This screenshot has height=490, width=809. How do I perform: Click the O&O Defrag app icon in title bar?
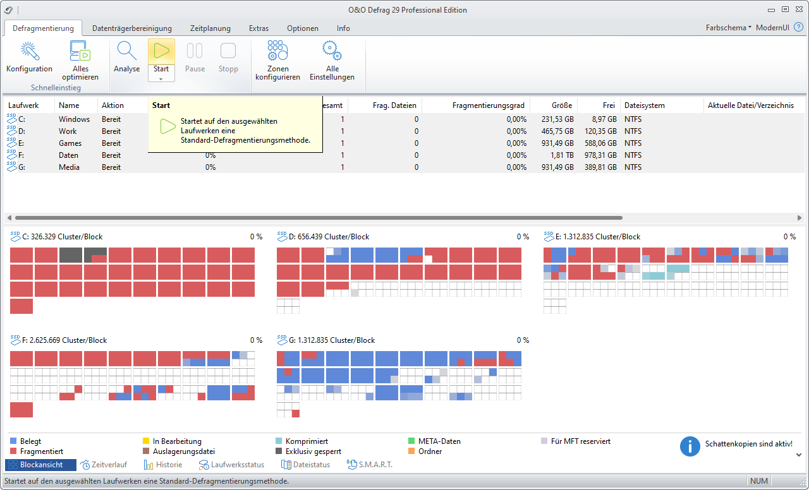click(8, 9)
